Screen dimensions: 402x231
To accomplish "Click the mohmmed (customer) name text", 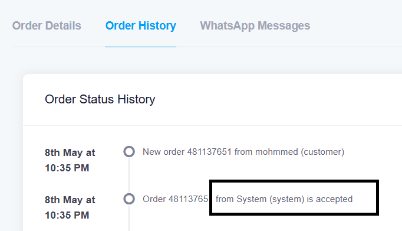I will click(299, 152).
